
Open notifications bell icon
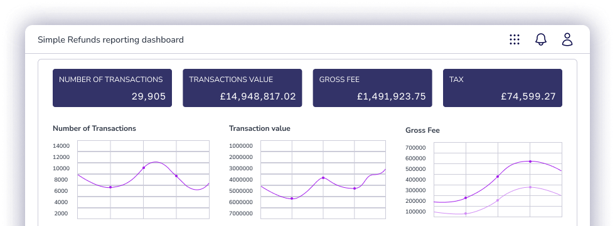541,39
